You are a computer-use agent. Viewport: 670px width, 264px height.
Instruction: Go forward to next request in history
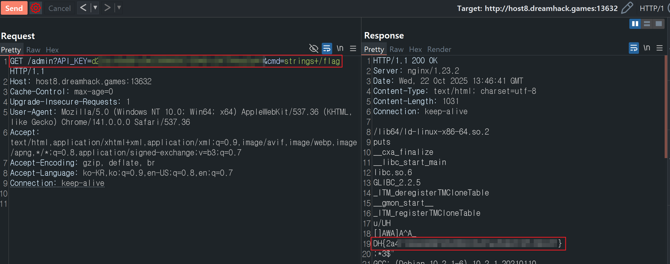[107, 8]
